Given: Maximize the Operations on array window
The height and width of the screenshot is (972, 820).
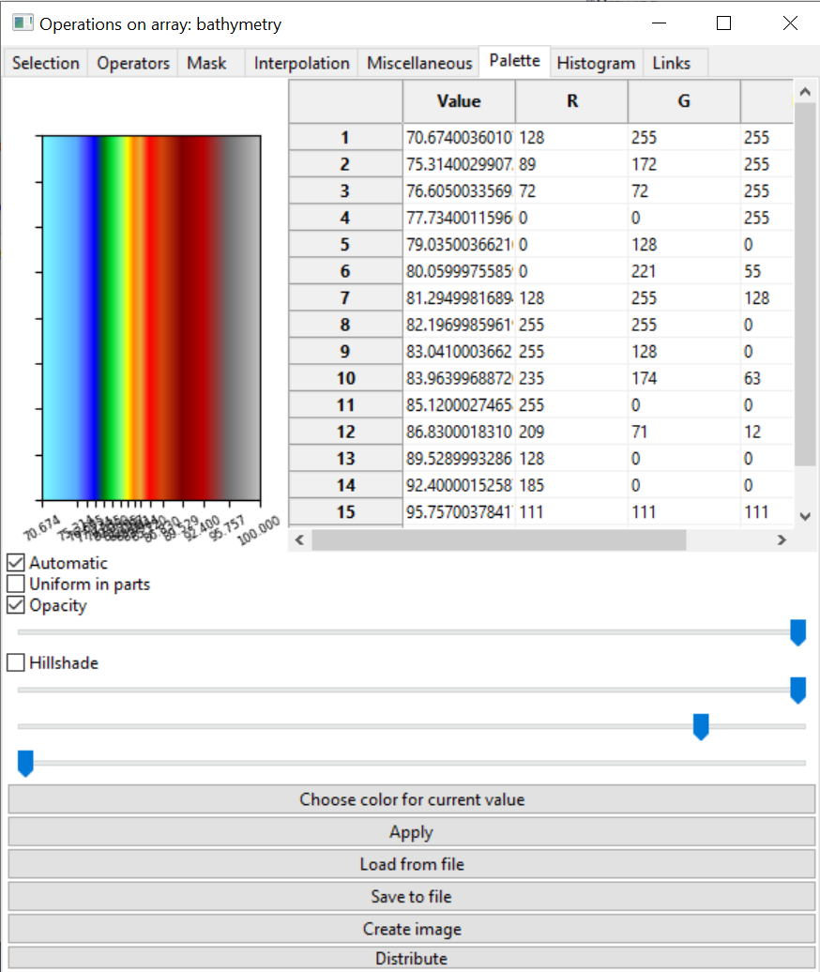Looking at the screenshot, I should (723, 23).
